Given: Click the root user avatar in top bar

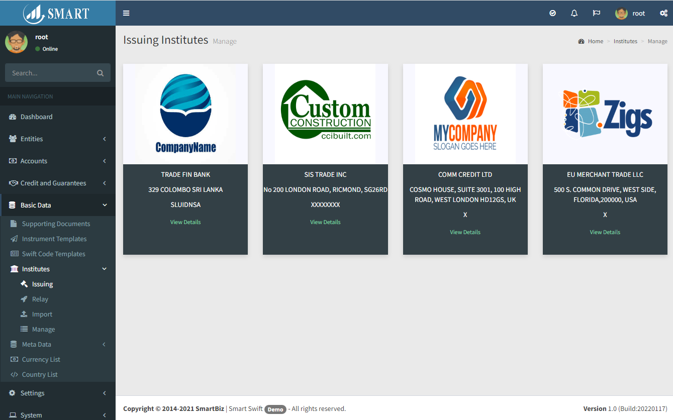Looking at the screenshot, I should pyautogui.click(x=621, y=13).
